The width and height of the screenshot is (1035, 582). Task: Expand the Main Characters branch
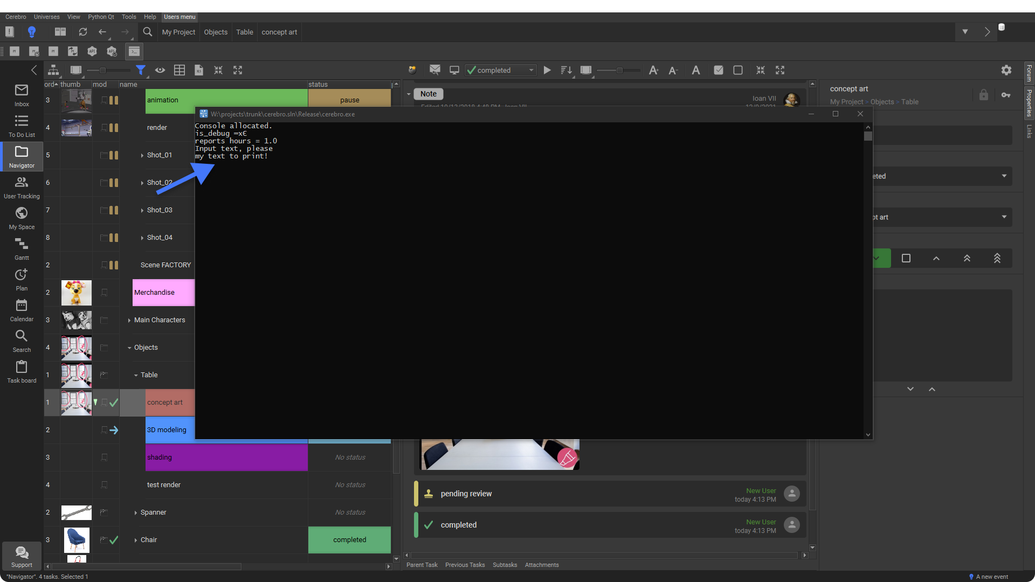tap(129, 320)
